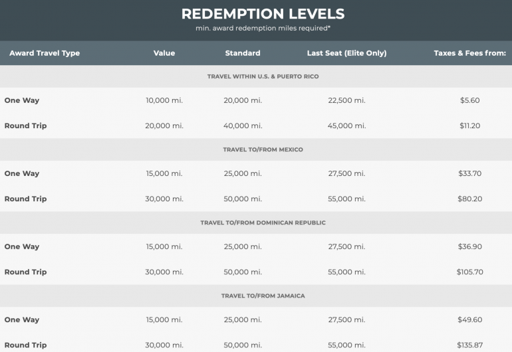Click the 45,000 mi. Last Seat cell
Screen dimensions: 512x352
tap(346, 126)
